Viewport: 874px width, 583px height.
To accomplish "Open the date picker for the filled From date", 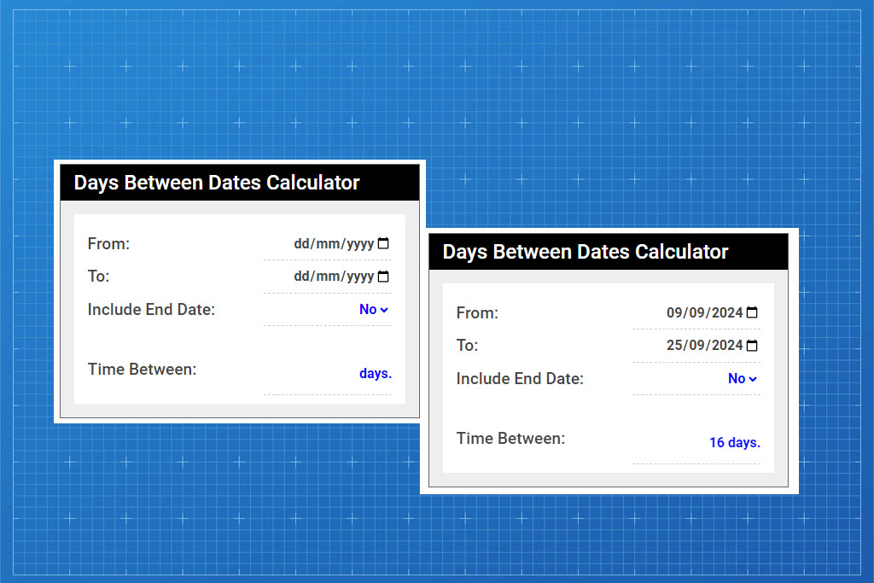I will coord(751,312).
